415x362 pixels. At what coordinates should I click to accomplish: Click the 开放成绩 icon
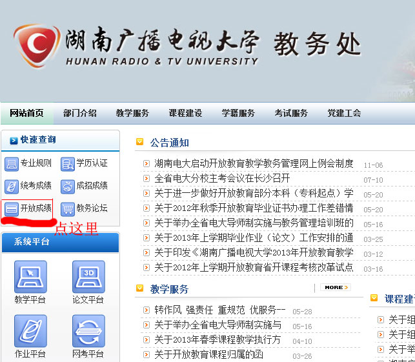pyautogui.click(x=11, y=209)
